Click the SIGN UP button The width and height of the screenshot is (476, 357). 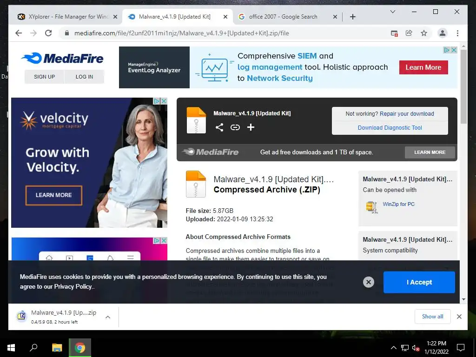tap(44, 77)
